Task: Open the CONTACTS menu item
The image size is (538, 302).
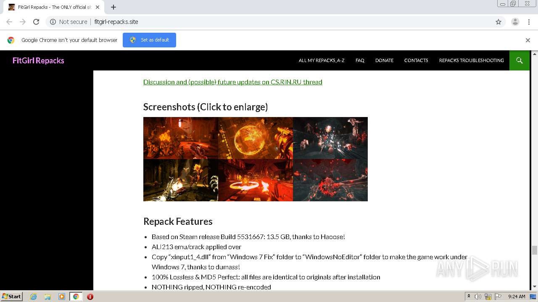Action: click(416, 60)
